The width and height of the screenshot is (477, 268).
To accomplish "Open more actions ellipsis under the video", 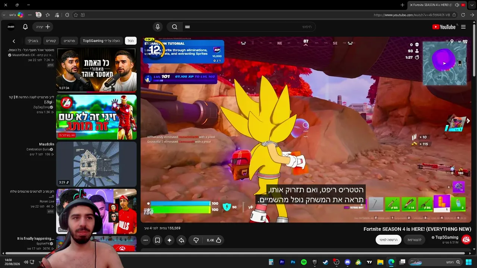I will point(146,240).
